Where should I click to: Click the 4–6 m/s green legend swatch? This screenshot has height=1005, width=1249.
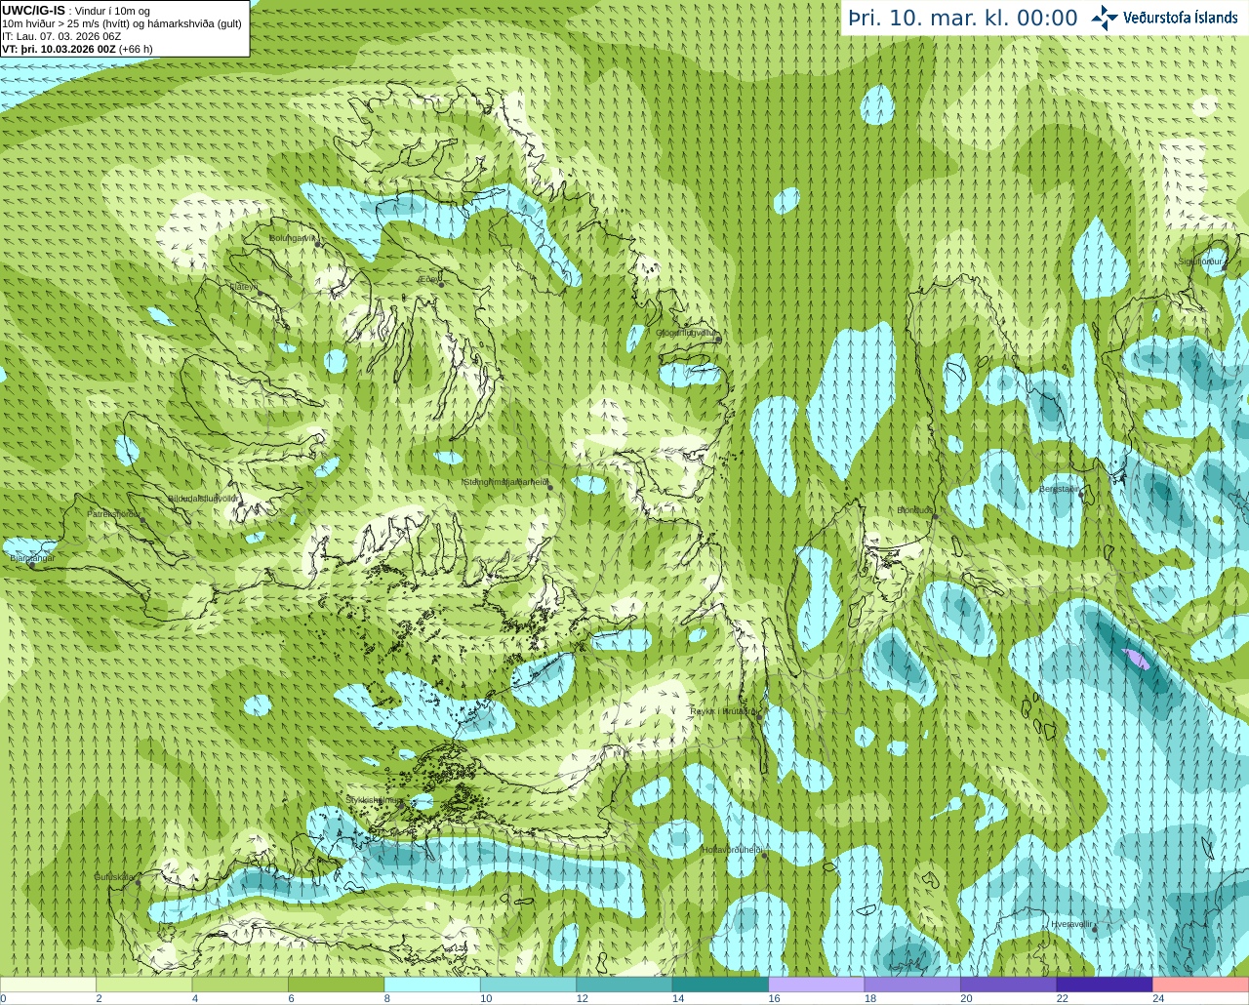pyautogui.click(x=240, y=985)
